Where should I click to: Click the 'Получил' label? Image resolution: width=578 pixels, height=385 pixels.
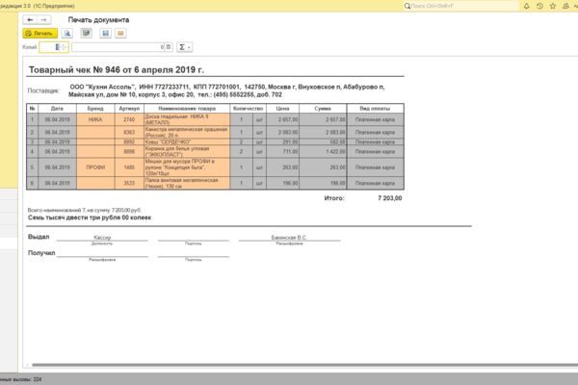(41, 253)
